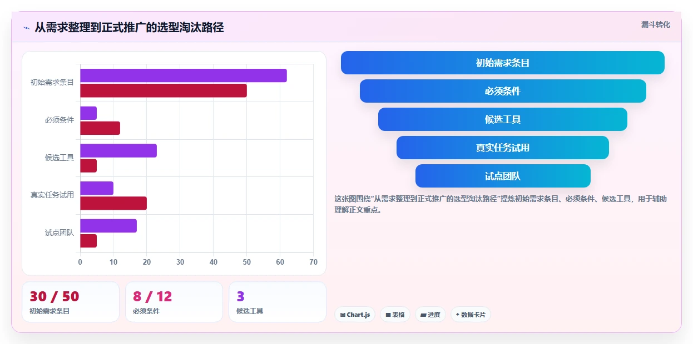Viewport: 693px width, 344px height.
Task: Click the description paragraph starting 这张图围绕
Action: 501,204
